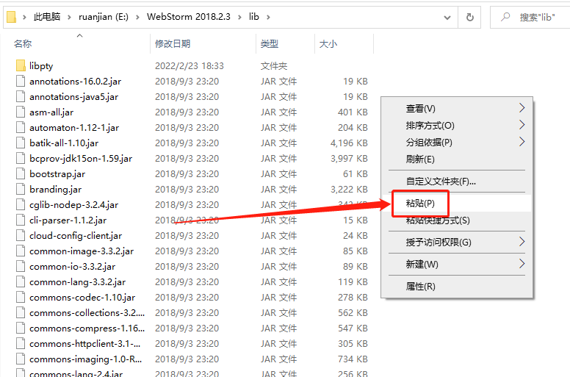Click the file icon of common-io-3.3.2.jar
570x377 pixels.
click(21, 267)
